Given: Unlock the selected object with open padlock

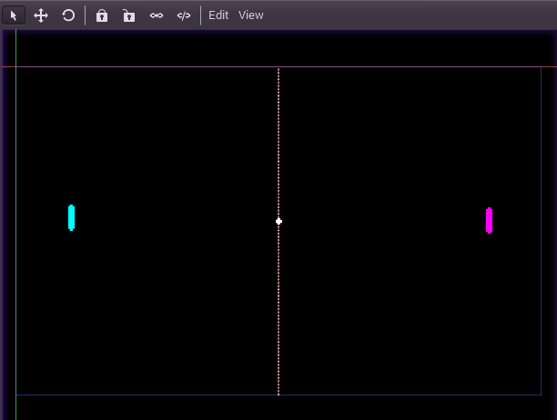Looking at the screenshot, I should point(129,15).
